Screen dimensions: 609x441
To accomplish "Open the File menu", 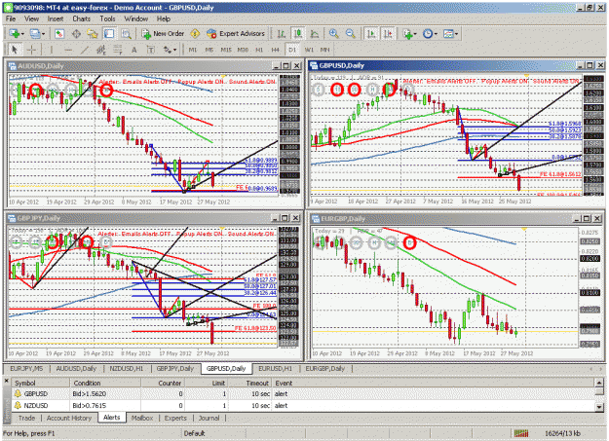I will coord(11,18).
